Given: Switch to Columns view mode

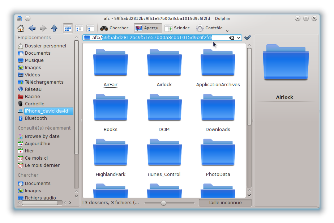Looking at the screenshot, I should [x=90, y=28].
